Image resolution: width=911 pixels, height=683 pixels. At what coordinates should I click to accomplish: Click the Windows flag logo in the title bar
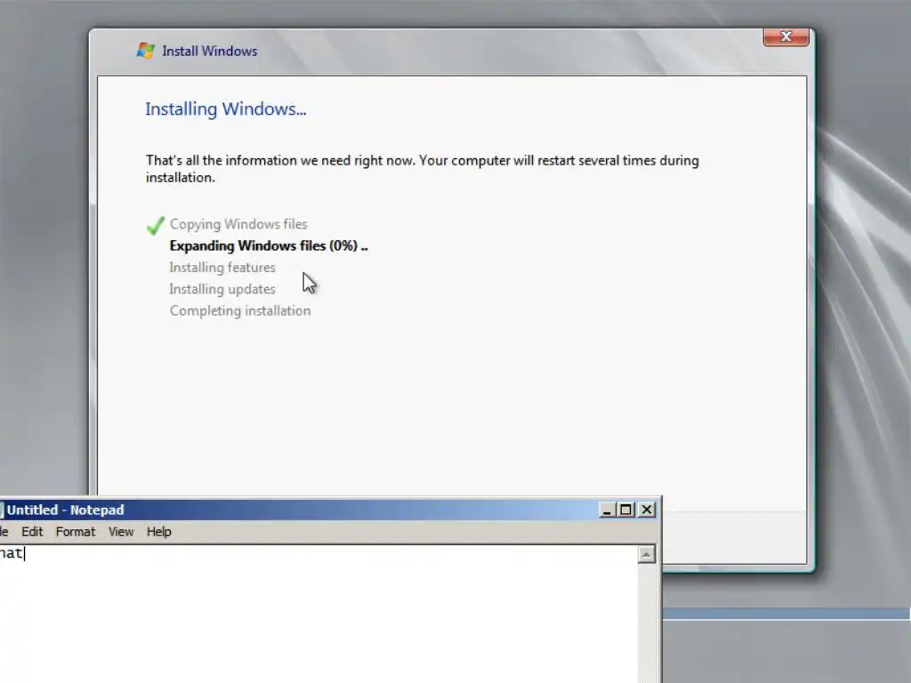pyautogui.click(x=145, y=51)
